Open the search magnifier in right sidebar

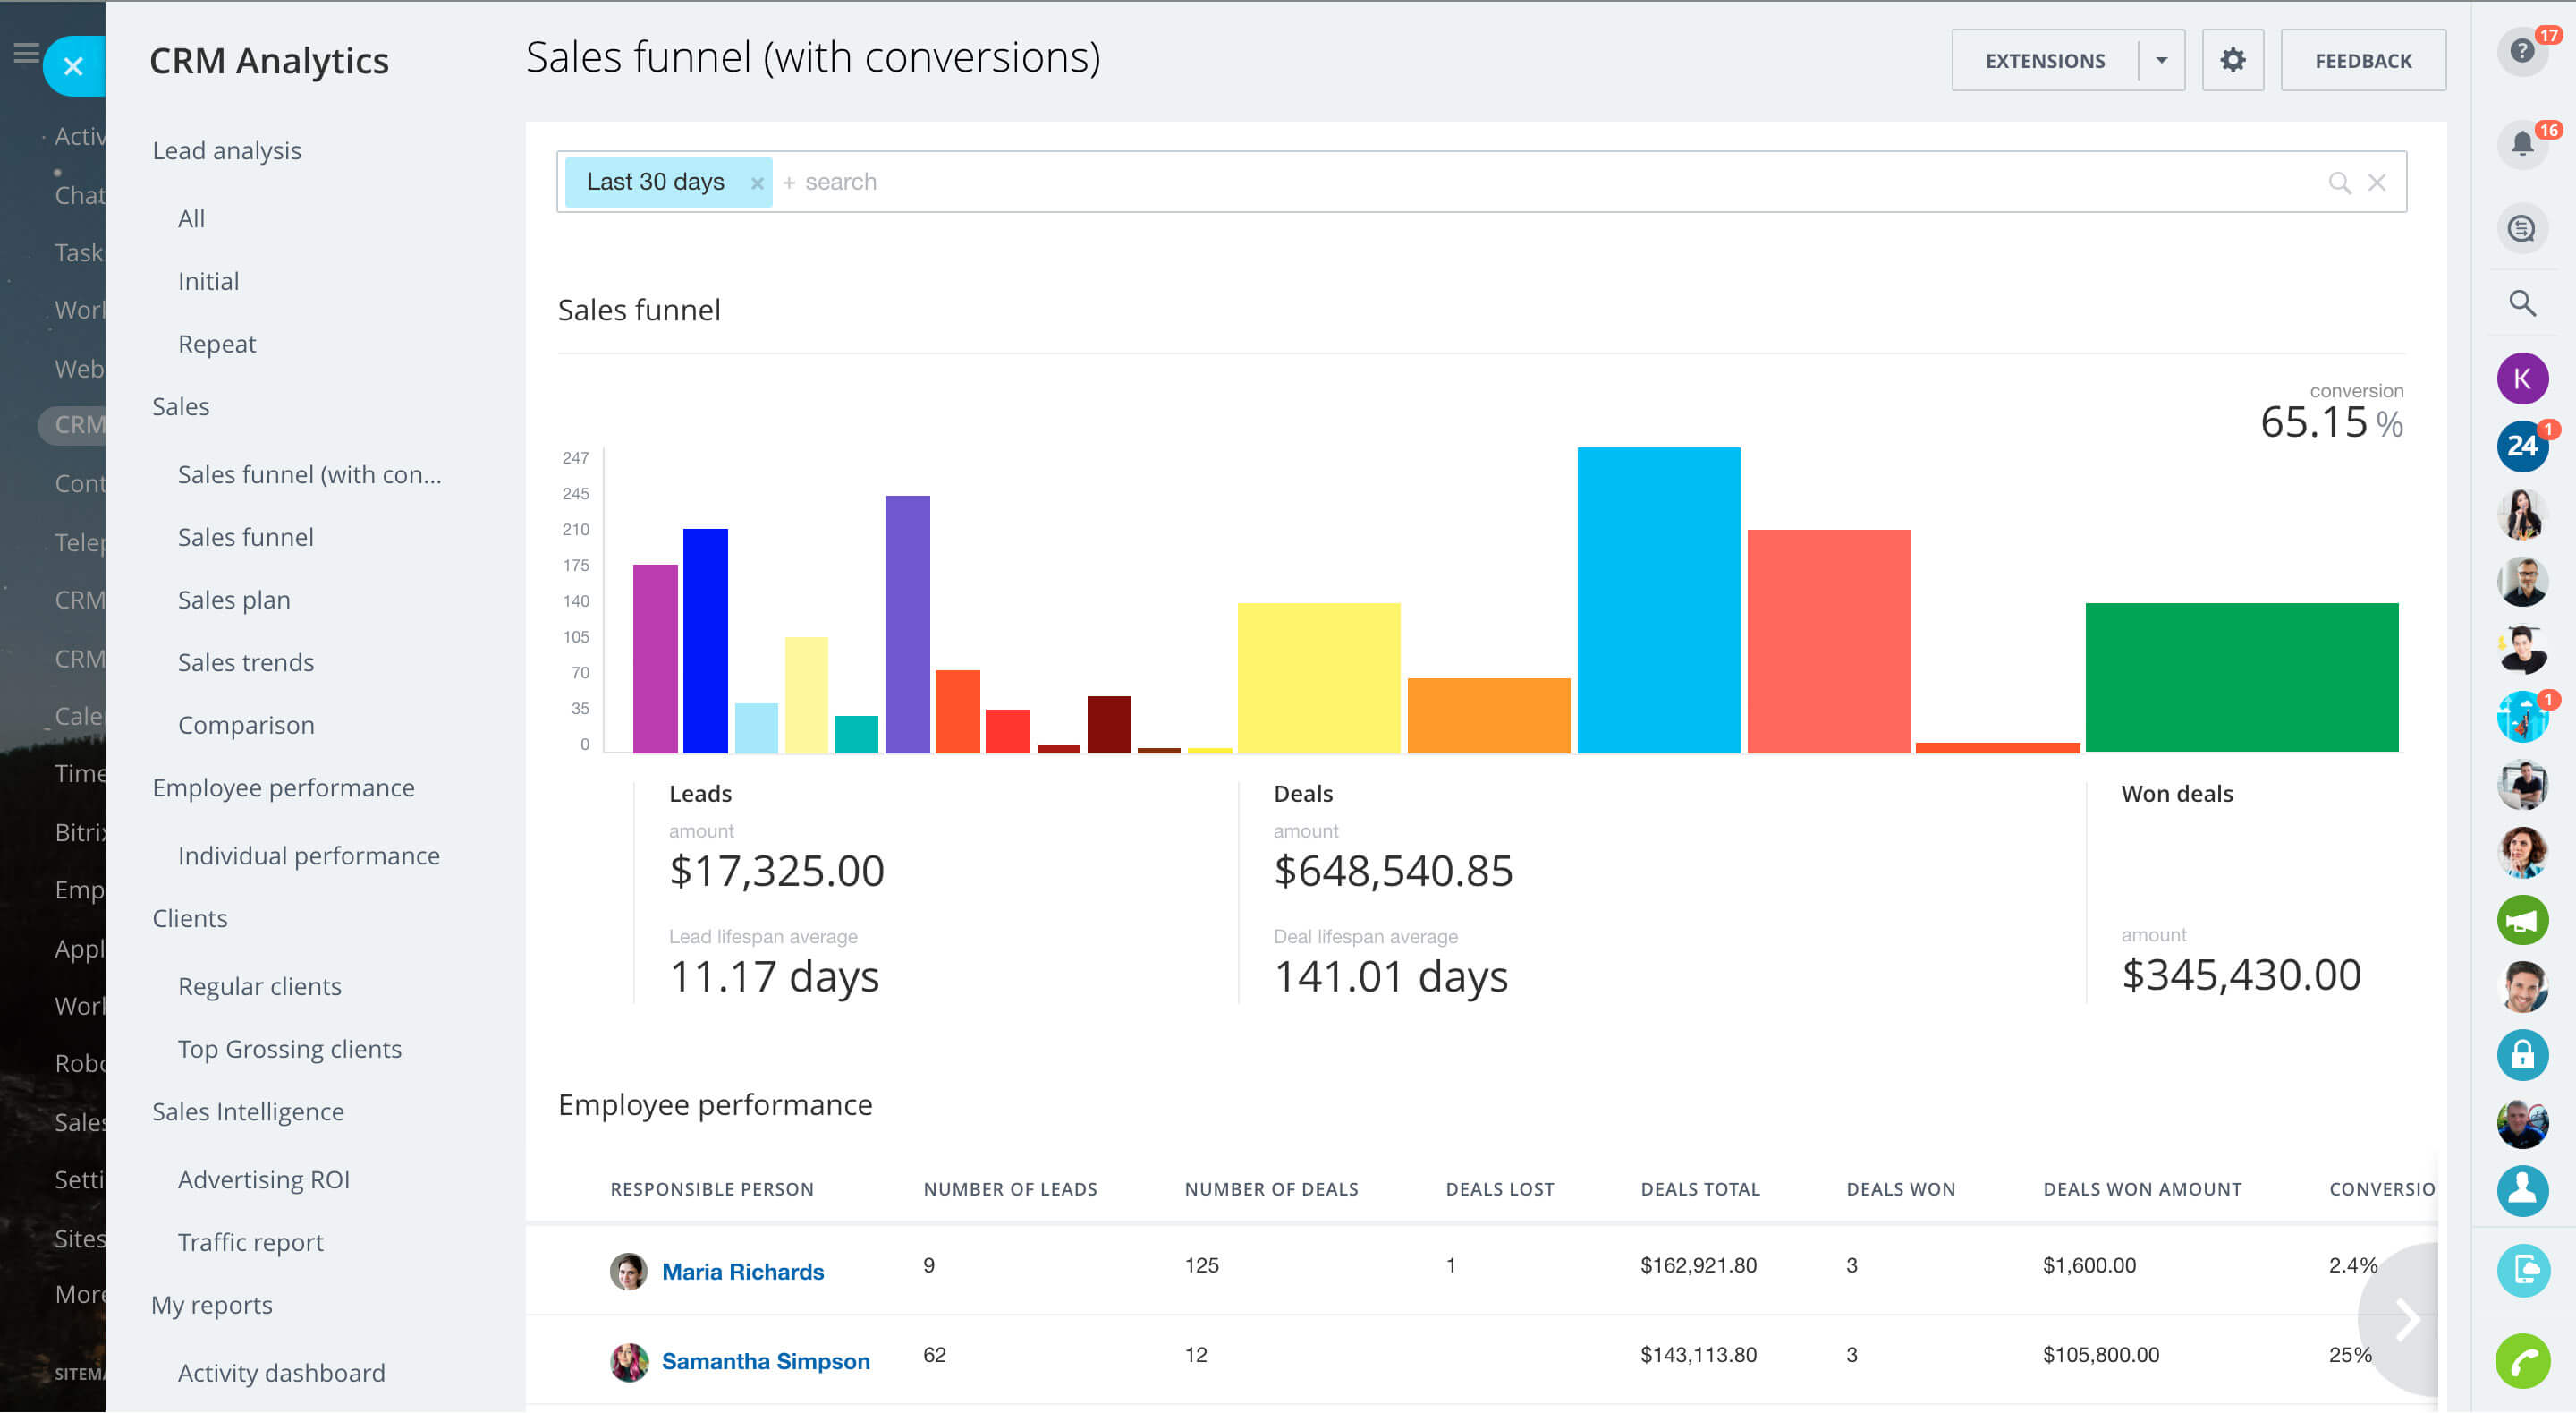pyautogui.click(x=2521, y=302)
